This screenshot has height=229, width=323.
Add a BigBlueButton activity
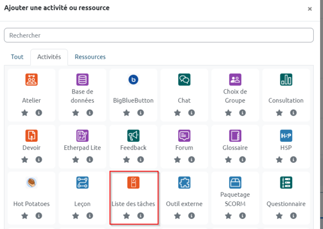click(x=134, y=80)
